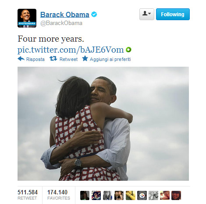This screenshot has width=206, height=204.
Task: Click the Risposta reply arrow icon
Action: click(x=21, y=59)
